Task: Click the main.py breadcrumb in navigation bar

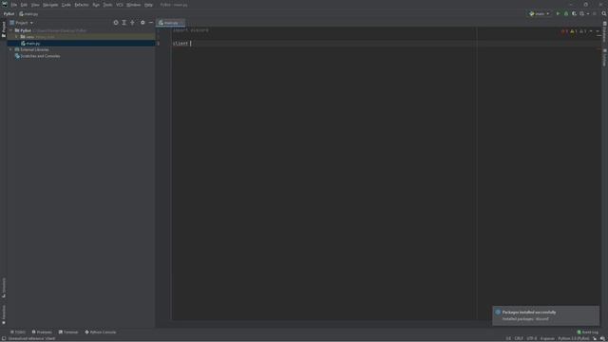Action: tap(28, 14)
